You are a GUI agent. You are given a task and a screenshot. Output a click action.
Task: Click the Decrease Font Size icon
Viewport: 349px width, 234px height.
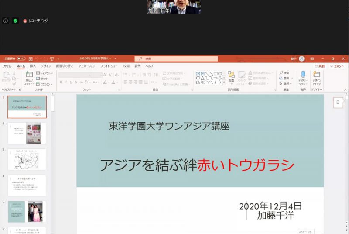(110, 75)
